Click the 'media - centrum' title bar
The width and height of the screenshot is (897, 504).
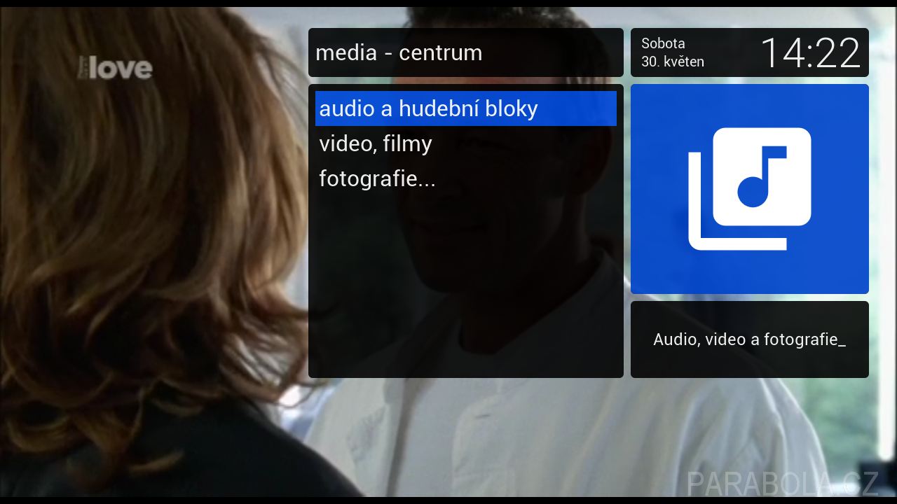[466, 52]
